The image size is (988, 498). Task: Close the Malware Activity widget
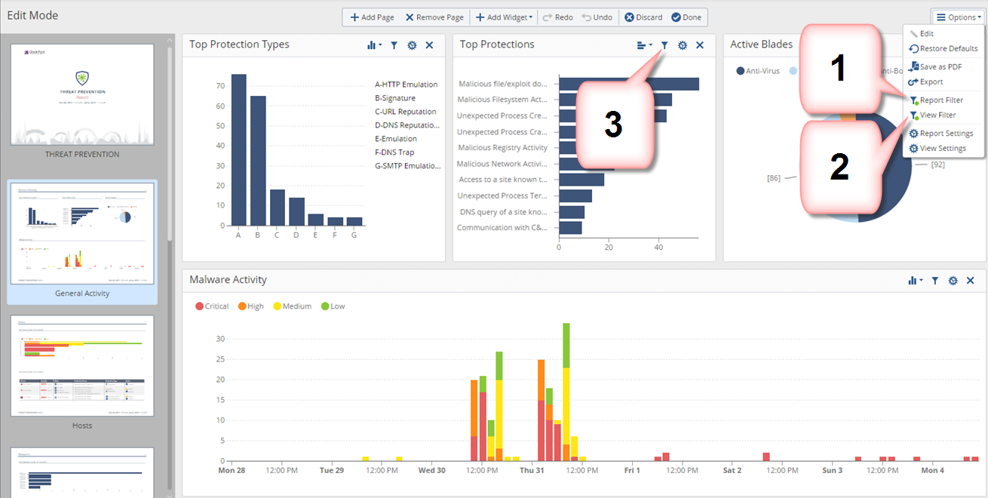[x=970, y=281]
